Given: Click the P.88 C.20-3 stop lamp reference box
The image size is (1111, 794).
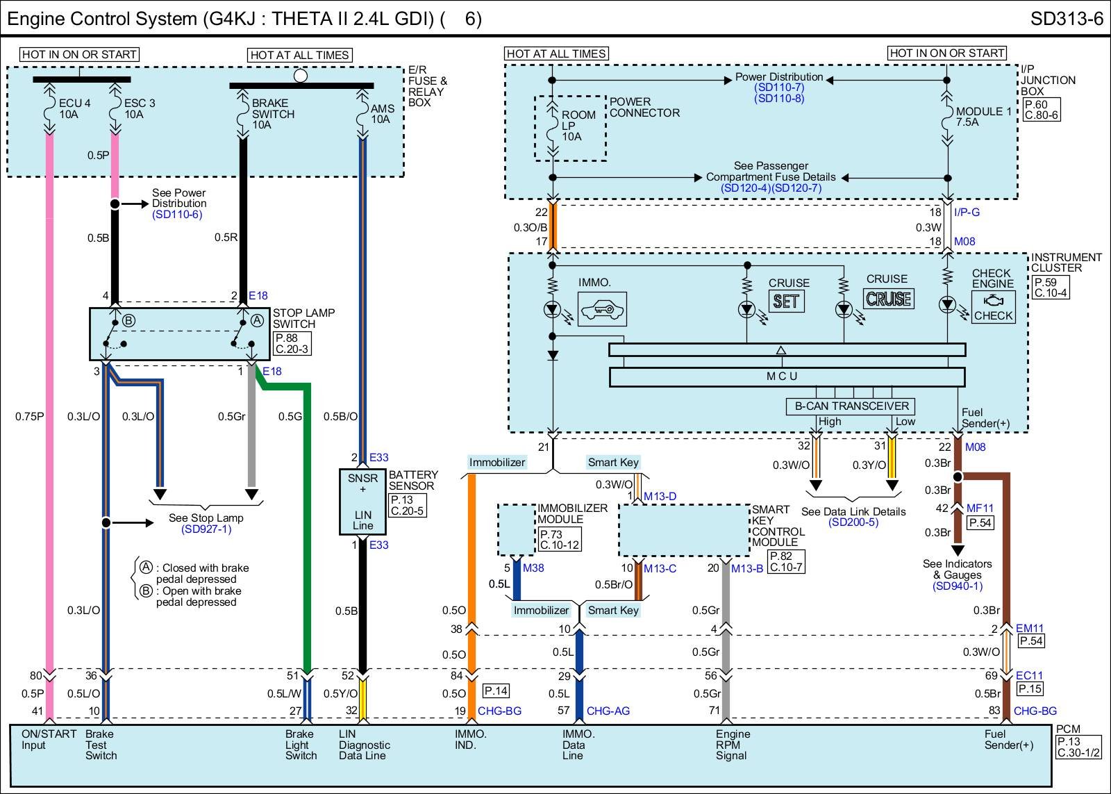Looking at the screenshot, I should click(292, 344).
